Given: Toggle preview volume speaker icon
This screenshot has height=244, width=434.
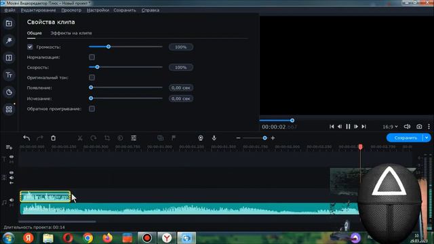Looking at the screenshot, I should 407,127.
